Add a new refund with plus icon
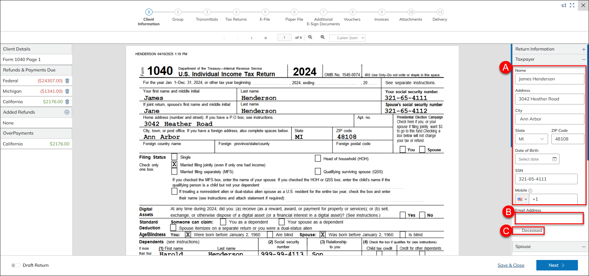The image size is (589, 276). 67,112
